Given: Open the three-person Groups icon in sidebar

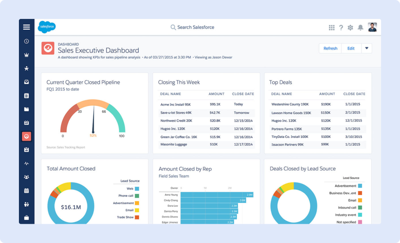Looking at the screenshot, I should (x=26, y=177).
